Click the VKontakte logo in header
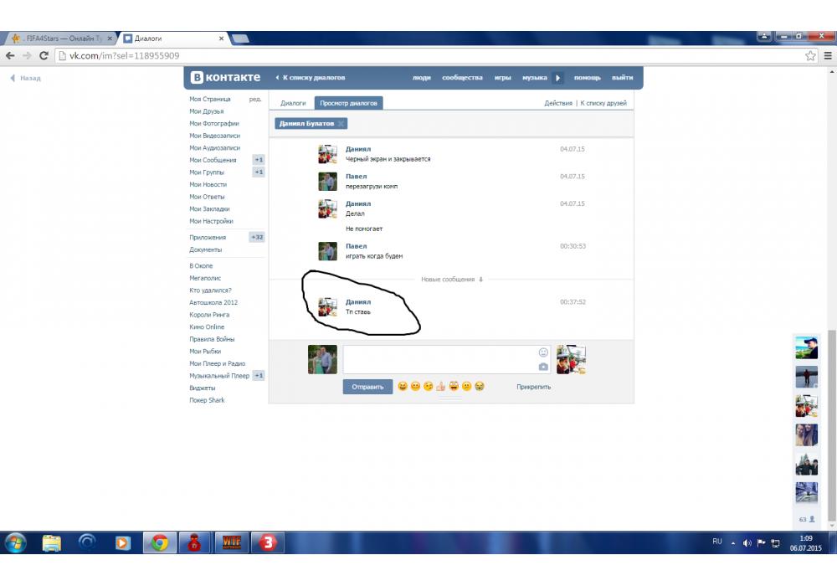The height and width of the screenshot is (586, 837). [225, 78]
